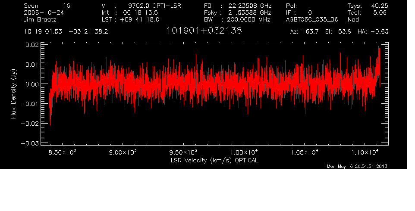The width and height of the screenshot is (415, 211).
Task: Click the Flux Density (Jy) axis label
Action: click(13, 94)
